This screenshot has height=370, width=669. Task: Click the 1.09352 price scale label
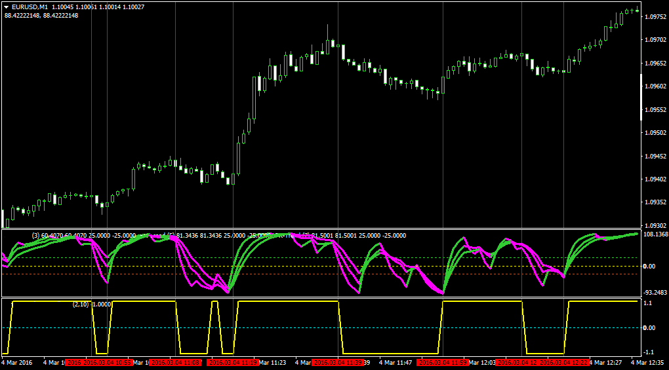coord(656,202)
